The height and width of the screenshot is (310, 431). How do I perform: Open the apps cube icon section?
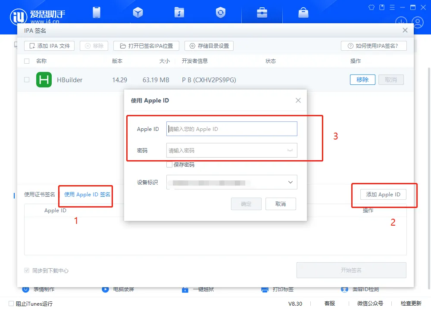pyautogui.click(x=138, y=12)
